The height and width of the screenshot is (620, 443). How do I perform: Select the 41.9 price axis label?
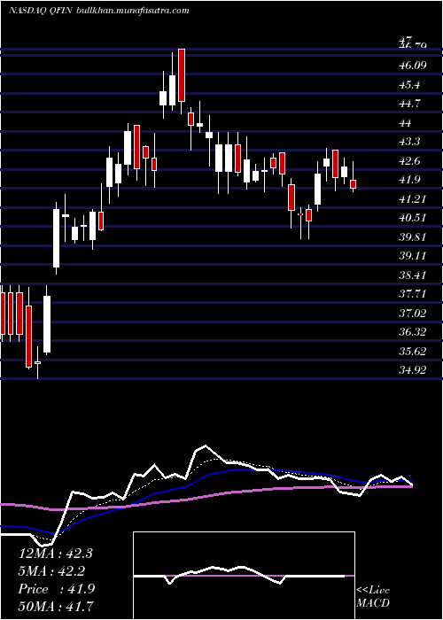click(x=409, y=180)
